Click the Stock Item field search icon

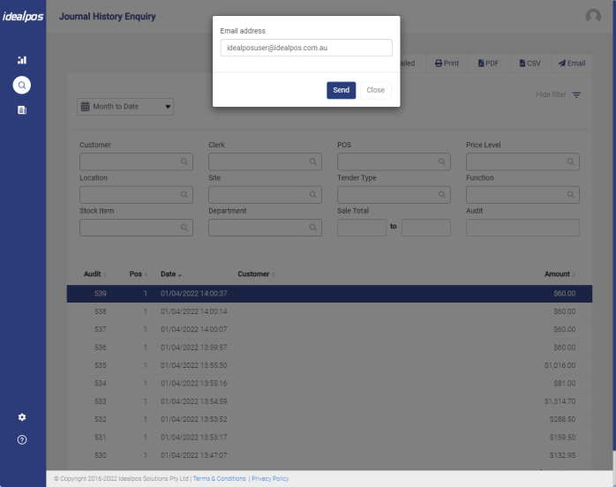[184, 228]
